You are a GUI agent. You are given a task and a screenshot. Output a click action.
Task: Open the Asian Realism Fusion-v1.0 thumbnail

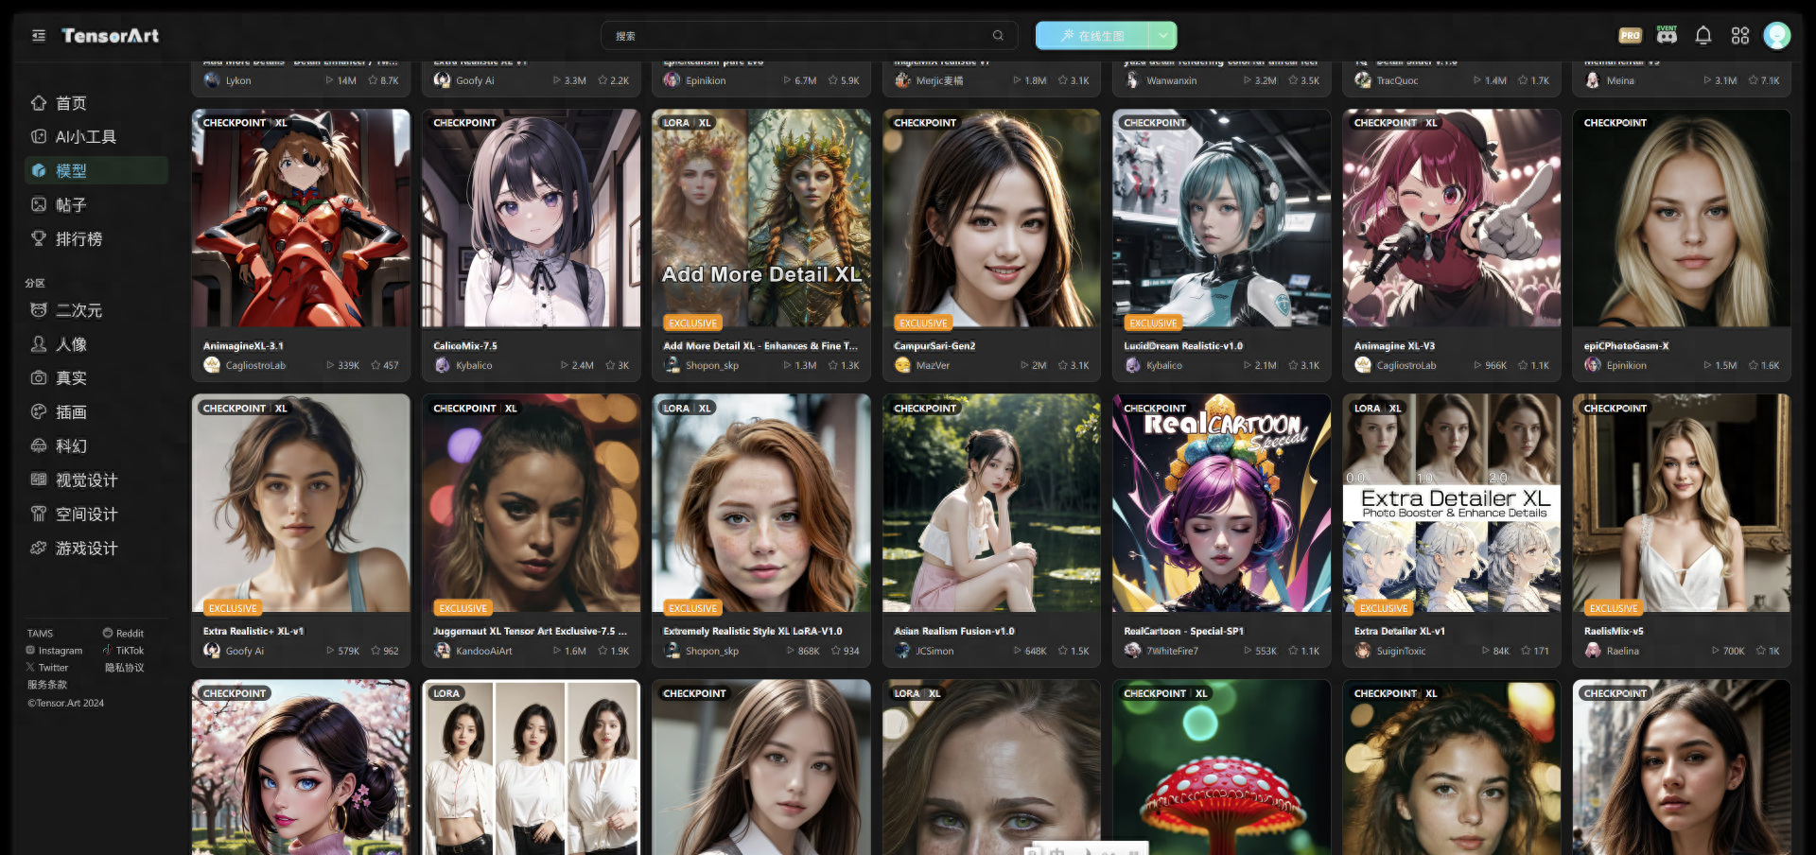(x=991, y=503)
